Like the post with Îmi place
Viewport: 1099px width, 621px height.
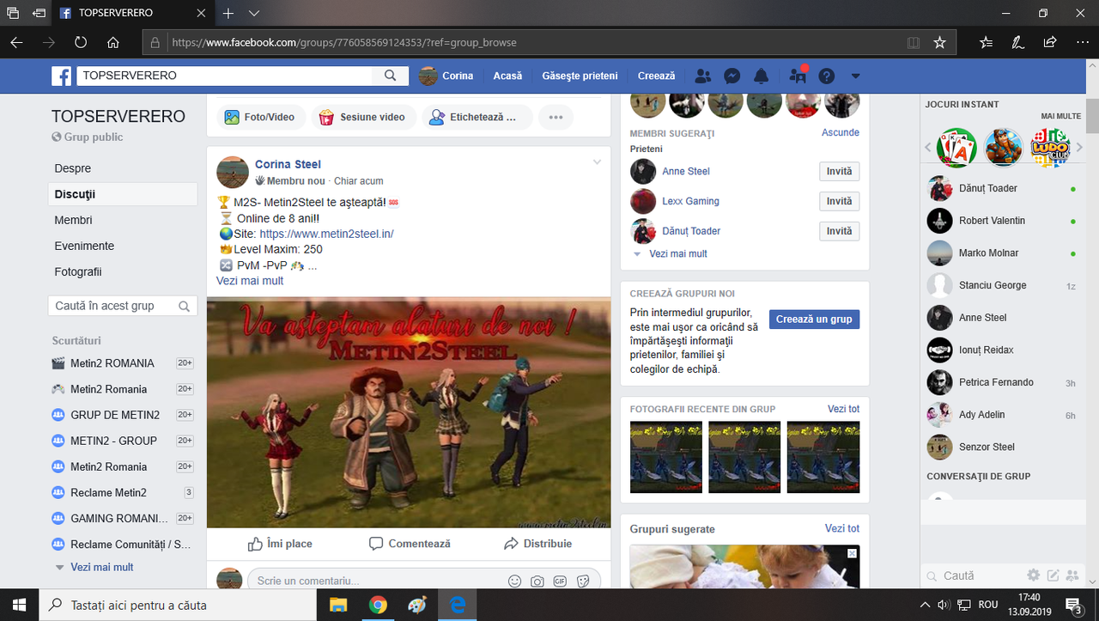(x=280, y=544)
